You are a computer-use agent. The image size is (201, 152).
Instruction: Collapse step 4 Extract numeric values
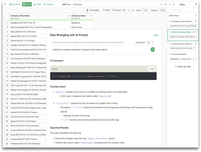pos(170,44)
